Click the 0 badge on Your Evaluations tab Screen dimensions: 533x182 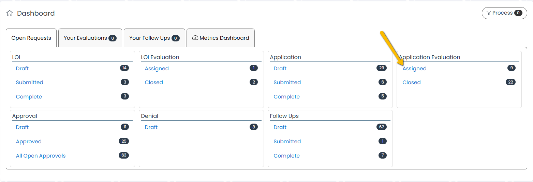coord(113,38)
